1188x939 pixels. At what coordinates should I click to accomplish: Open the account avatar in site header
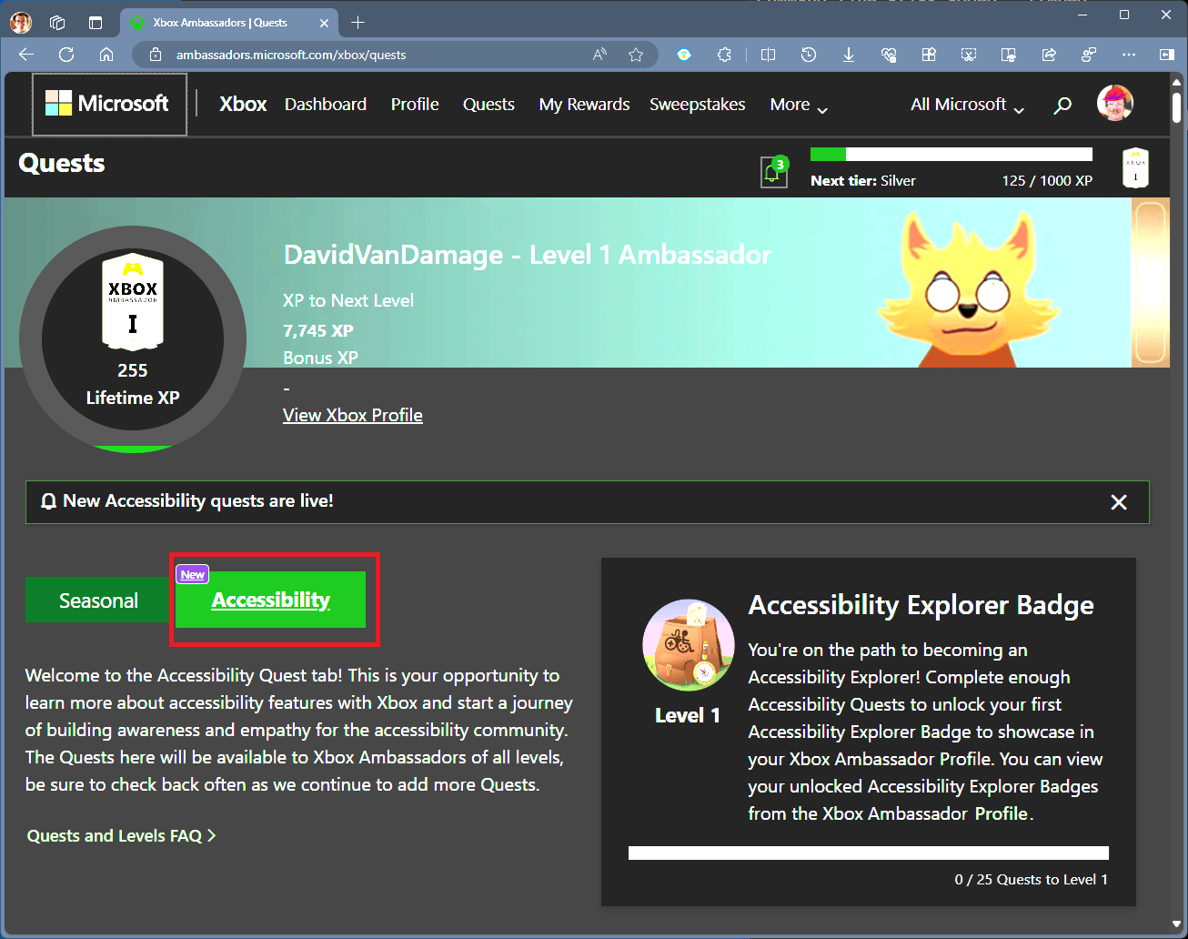pyautogui.click(x=1115, y=103)
